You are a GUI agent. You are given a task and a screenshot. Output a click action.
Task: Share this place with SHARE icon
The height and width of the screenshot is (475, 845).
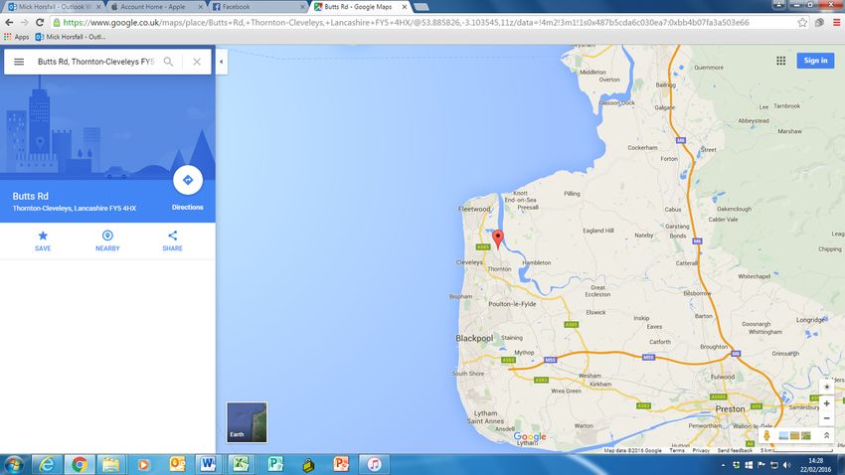pyautogui.click(x=172, y=240)
